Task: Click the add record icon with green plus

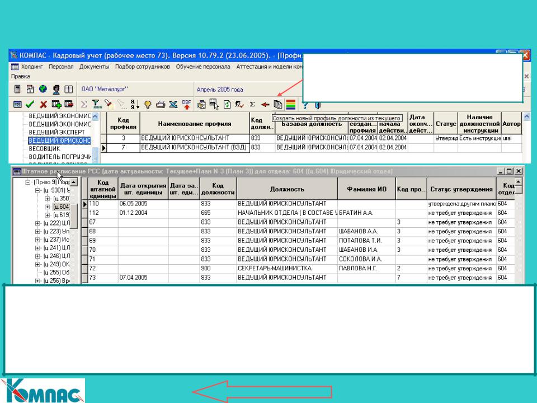Action: point(56,104)
